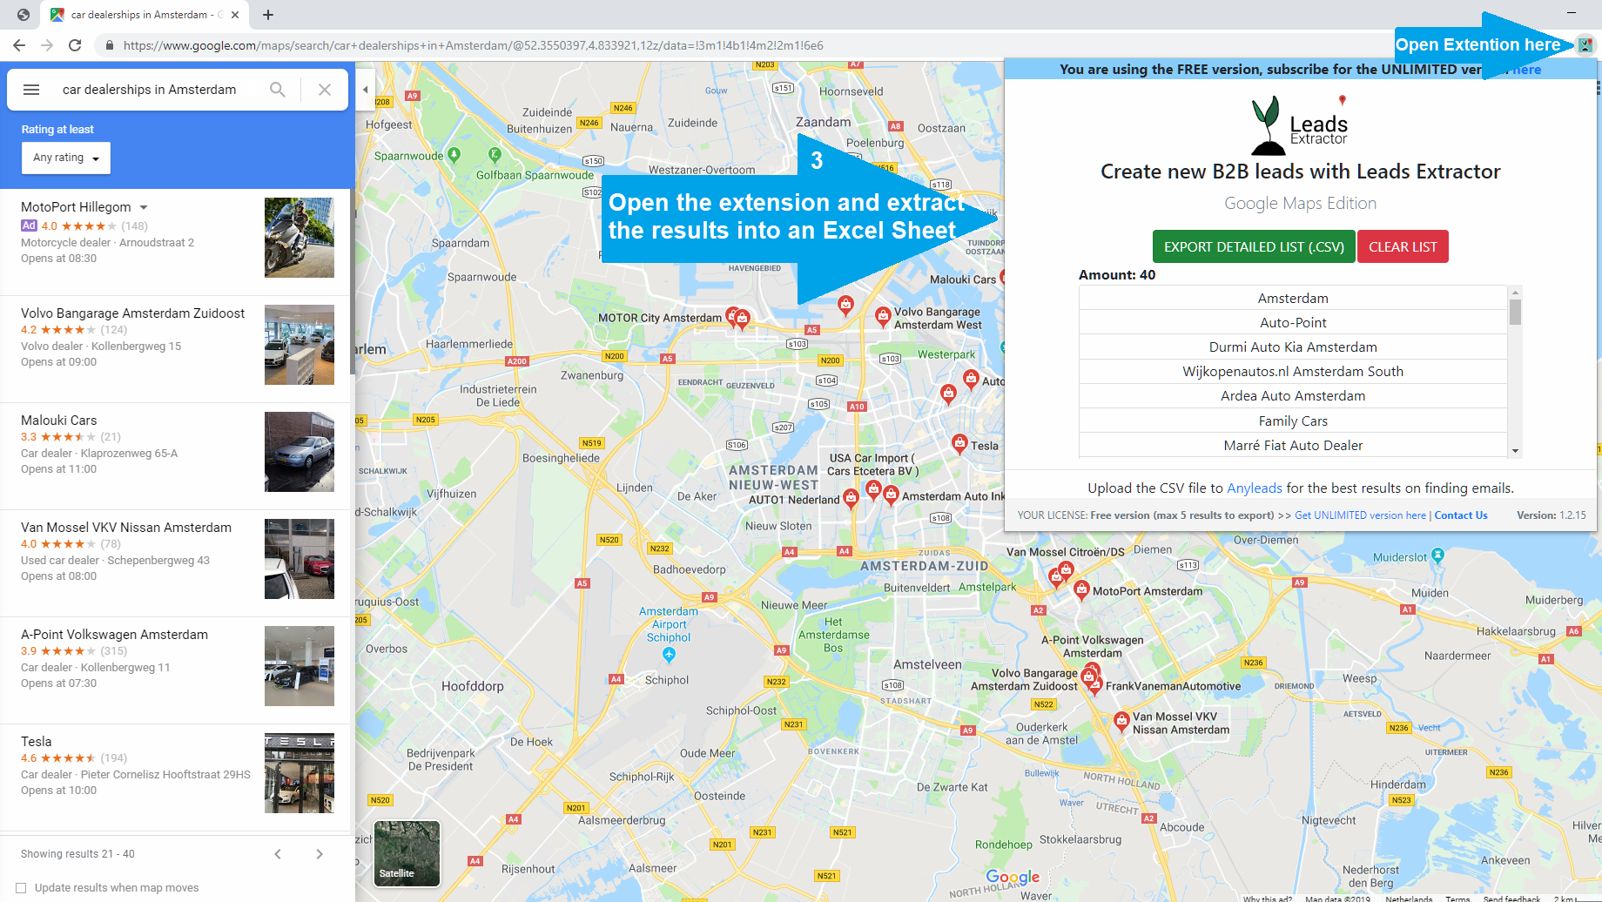Click the Clear List button
The image size is (1602, 902).
(1403, 246)
